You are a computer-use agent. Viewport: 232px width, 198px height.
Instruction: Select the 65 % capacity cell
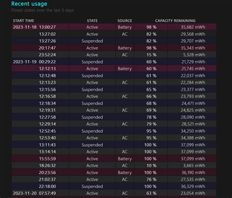click(151, 90)
